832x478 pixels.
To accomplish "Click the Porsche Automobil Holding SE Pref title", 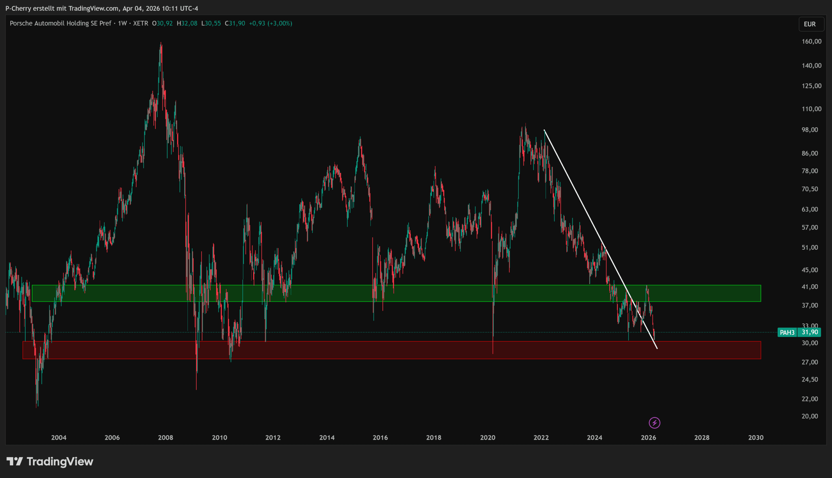I will 60,23.
